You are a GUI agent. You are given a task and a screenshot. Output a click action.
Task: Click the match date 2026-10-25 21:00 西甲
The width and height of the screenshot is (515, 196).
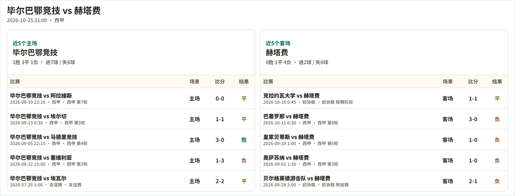[x=36, y=20]
